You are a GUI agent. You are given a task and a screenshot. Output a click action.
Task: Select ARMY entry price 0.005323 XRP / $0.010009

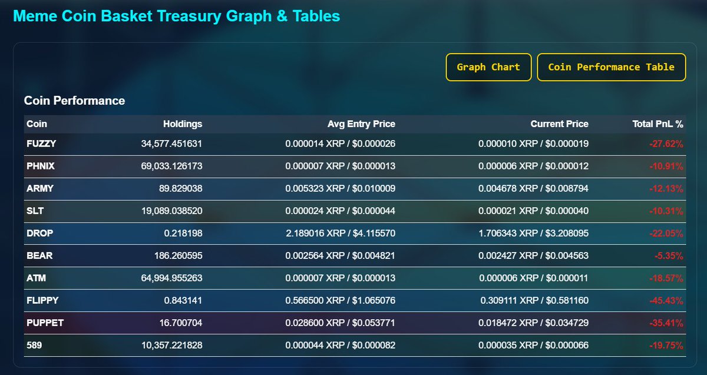click(x=341, y=188)
